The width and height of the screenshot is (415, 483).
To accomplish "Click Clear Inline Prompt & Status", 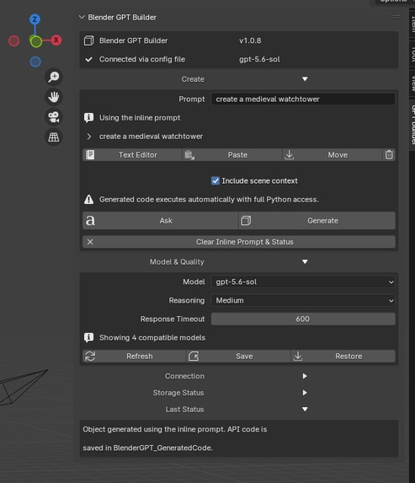I will tap(239, 242).
